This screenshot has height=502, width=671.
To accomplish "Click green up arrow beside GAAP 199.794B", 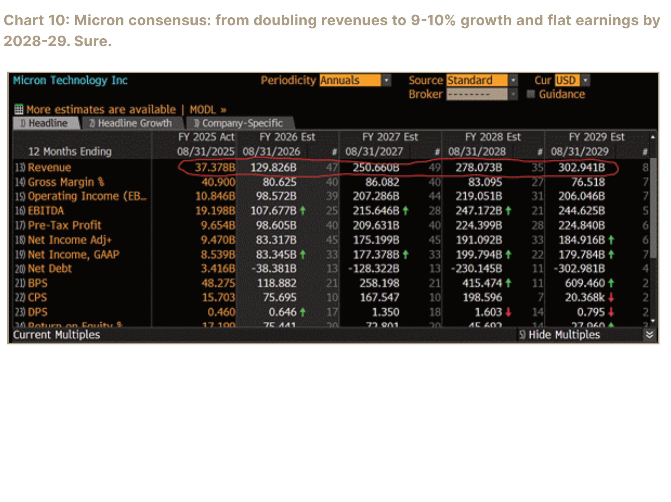I will pyautogui.click(x=508, y=255).
